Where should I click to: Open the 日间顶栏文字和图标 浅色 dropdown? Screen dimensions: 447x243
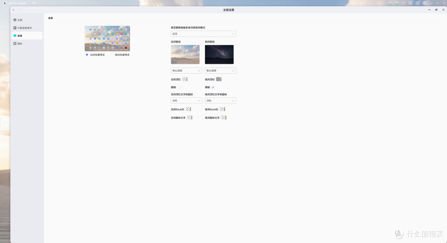pos(186,101)
